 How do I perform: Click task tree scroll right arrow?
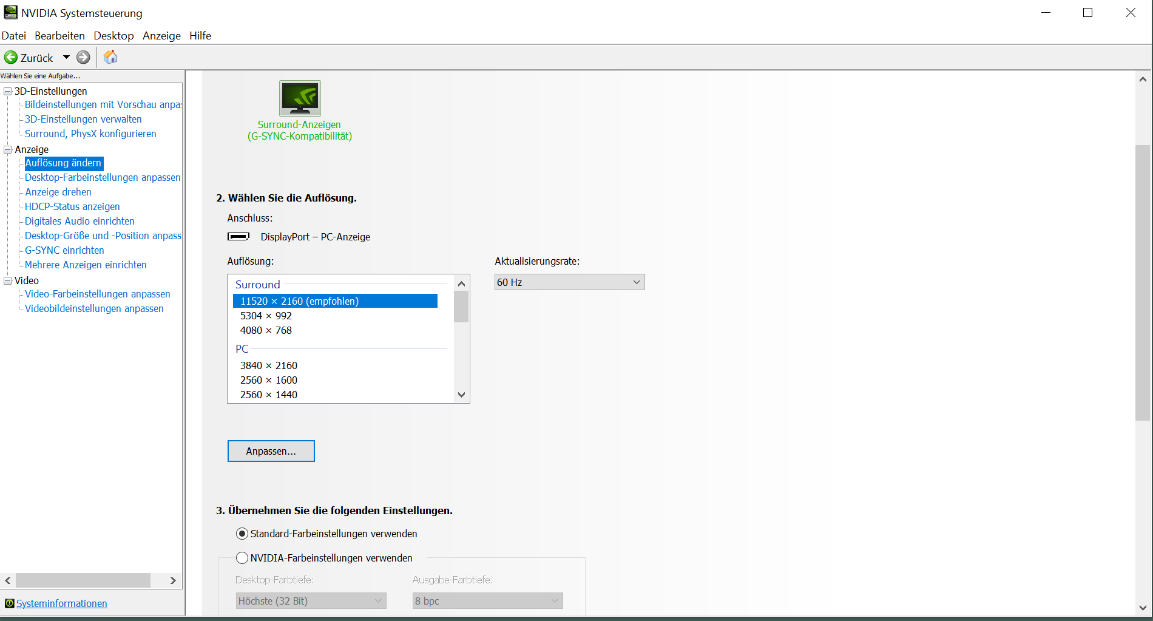(173, 580)
